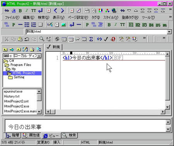This screenshot has width=174, height=146.
Task: Click the unordered list icon
Action: pos(27,25)
